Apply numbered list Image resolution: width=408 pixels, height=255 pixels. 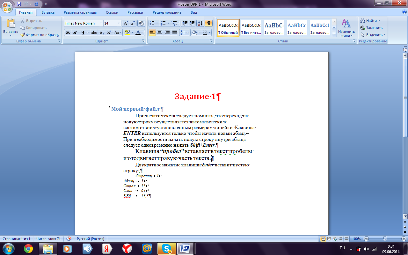coord(163,23)
